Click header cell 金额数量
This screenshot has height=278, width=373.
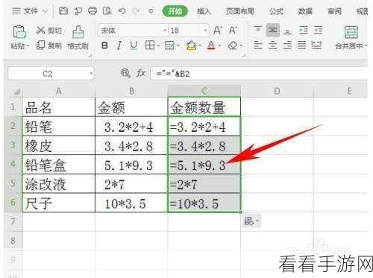coord(204,107)
